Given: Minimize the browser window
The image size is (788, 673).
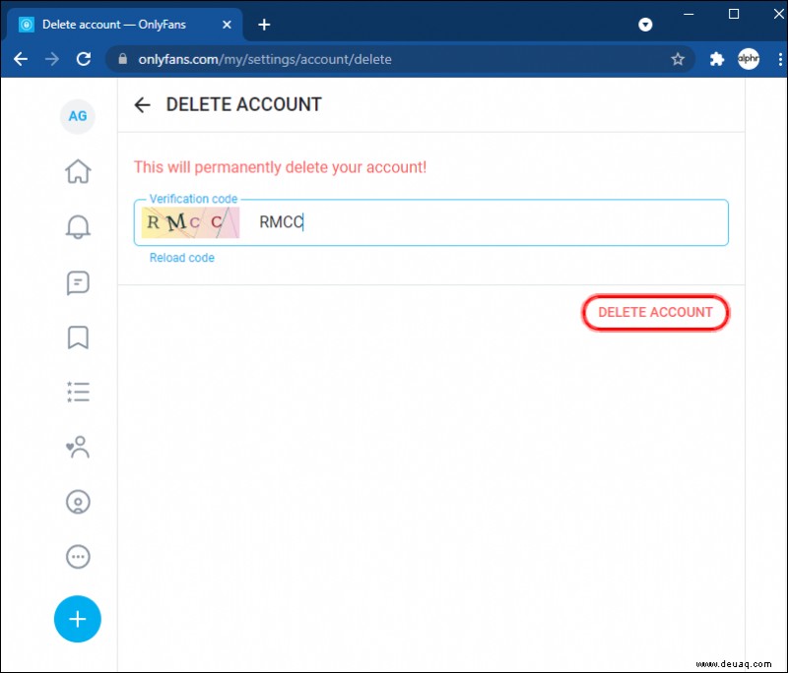Looking at the screenshot, I should 689,14.
